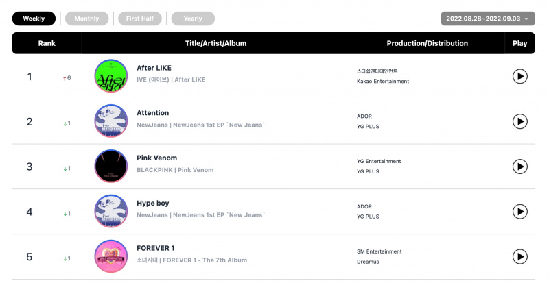Screen dimensions: 549x283
Task: Select the Weekly chart tab
Action: click(34, 19)
